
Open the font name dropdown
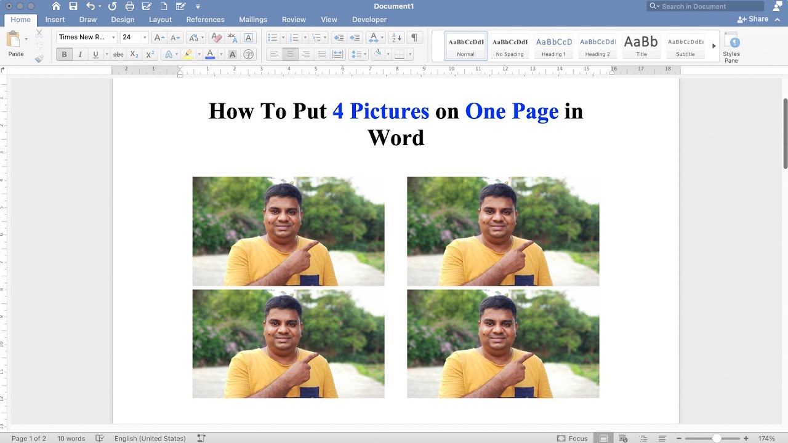point(113,38)
